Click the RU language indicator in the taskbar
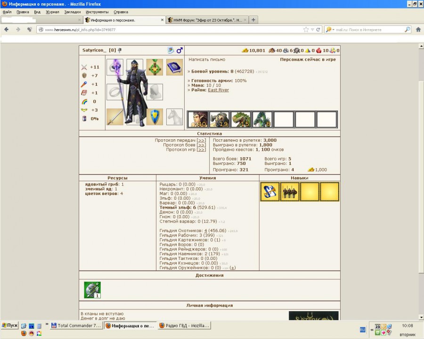Viewport: 424px width, 339px height. [x=363, y=330]
